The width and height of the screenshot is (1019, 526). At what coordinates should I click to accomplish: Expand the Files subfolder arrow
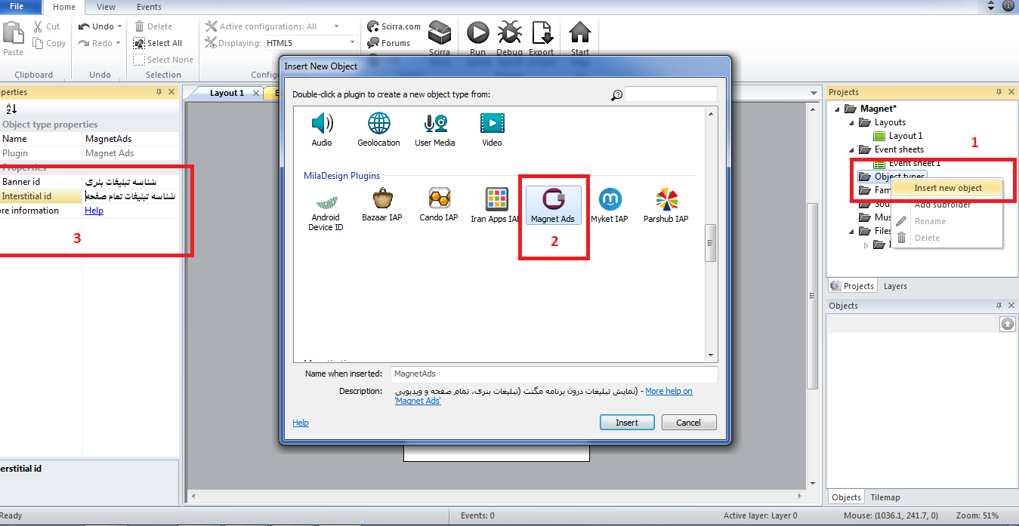(x=866, y=245)
